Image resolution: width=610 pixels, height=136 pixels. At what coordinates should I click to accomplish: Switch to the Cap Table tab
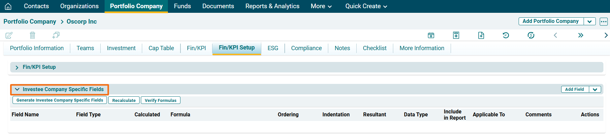[161, 48]
